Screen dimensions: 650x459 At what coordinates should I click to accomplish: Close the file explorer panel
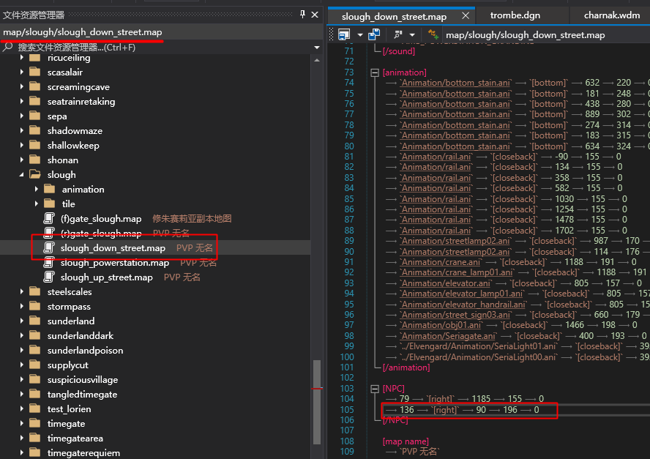point(315,15)
